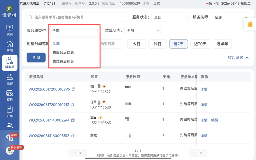Choose 先服务后结算 option
This screenshot has width=256, height=160.
point(63,52)
